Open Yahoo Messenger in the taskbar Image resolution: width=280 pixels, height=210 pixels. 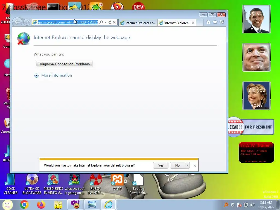tap(75, 205)
